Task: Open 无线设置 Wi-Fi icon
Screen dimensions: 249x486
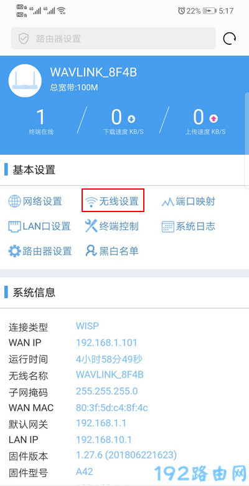Action: pos(91,202)
